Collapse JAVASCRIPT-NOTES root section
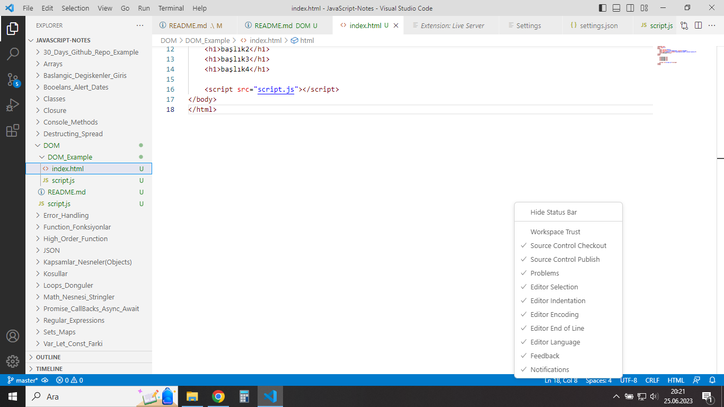This screenshot has width=724, height=407. click(x=89, y=40)
